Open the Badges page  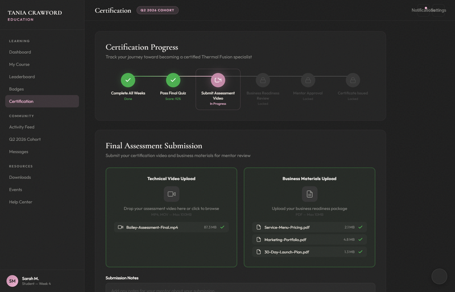click(x=42, y=89)
